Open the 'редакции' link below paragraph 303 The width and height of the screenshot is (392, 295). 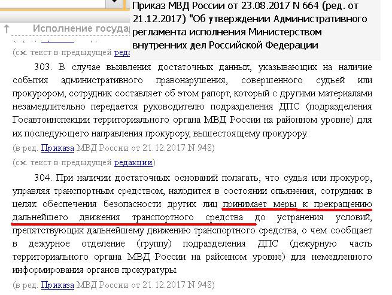tap(136, 162)
